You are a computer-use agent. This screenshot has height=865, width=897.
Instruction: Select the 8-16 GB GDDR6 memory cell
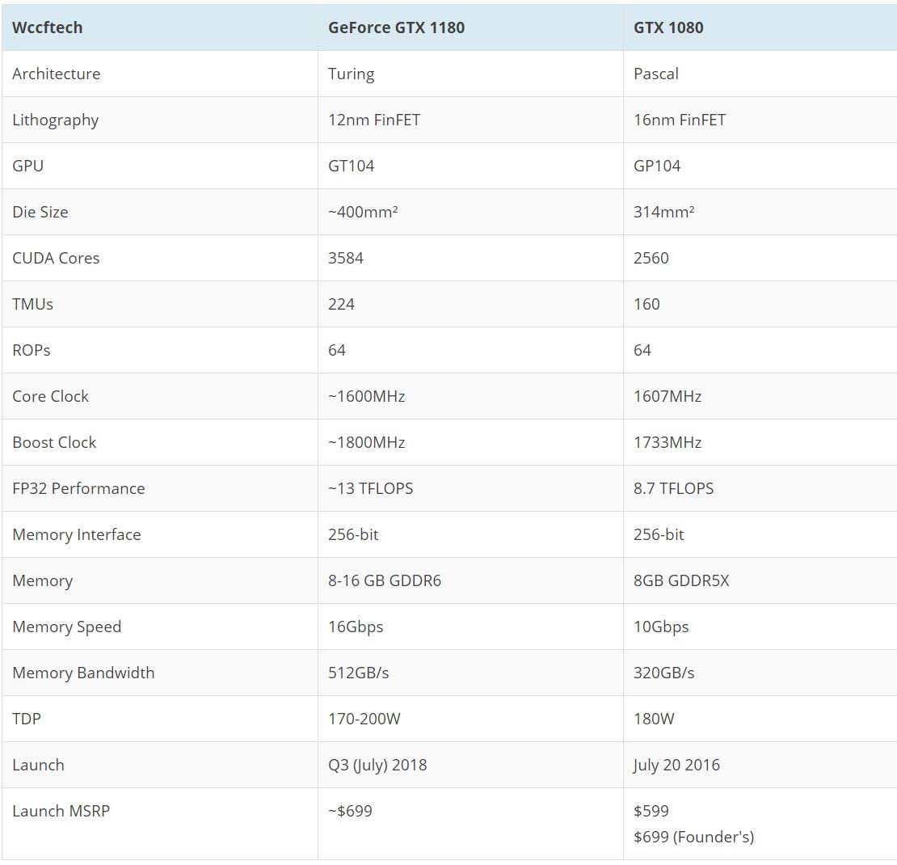(385, 580)
